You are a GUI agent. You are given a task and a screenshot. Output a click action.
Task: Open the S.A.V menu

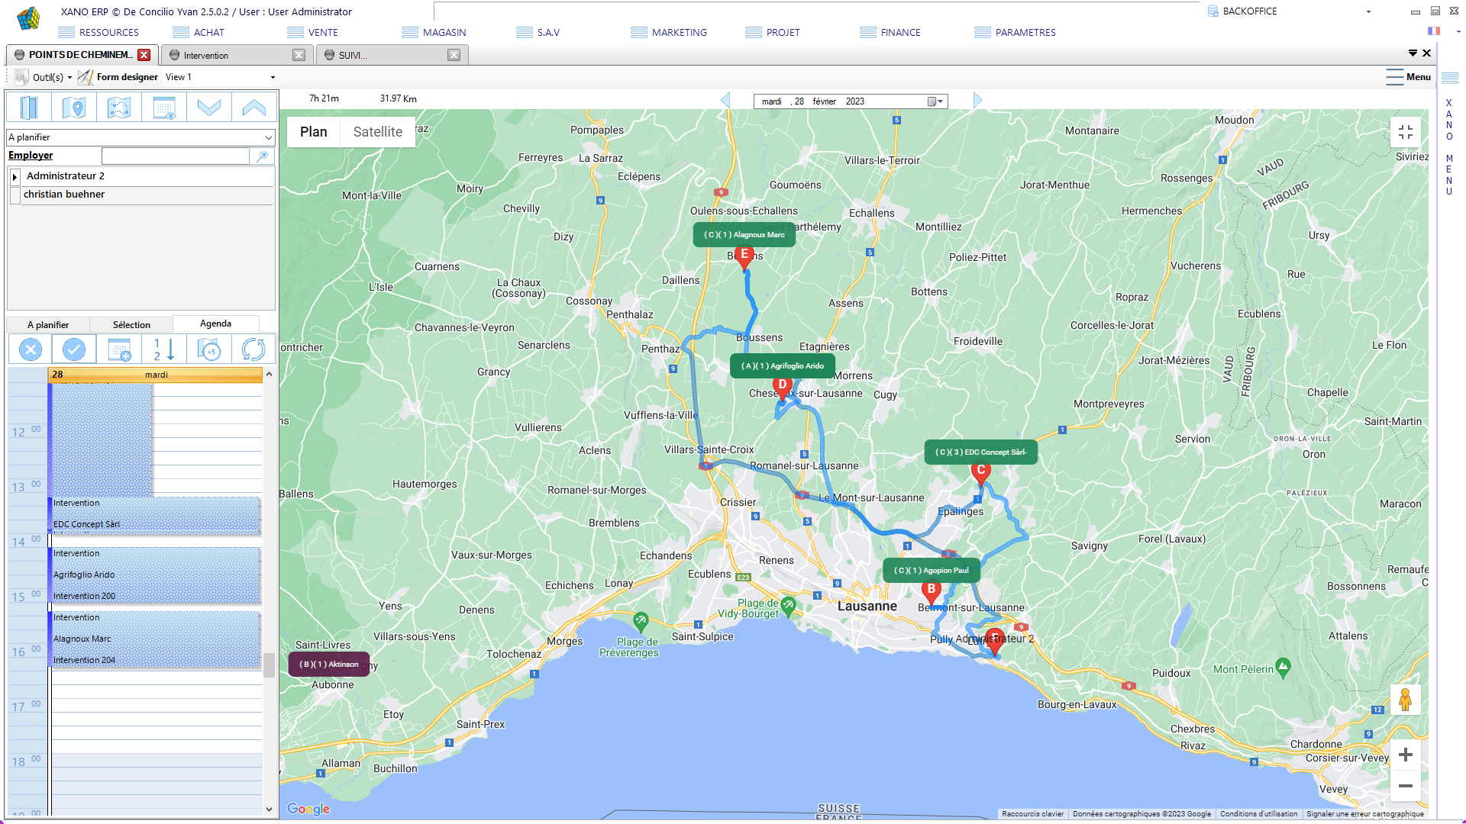(538, 32)
